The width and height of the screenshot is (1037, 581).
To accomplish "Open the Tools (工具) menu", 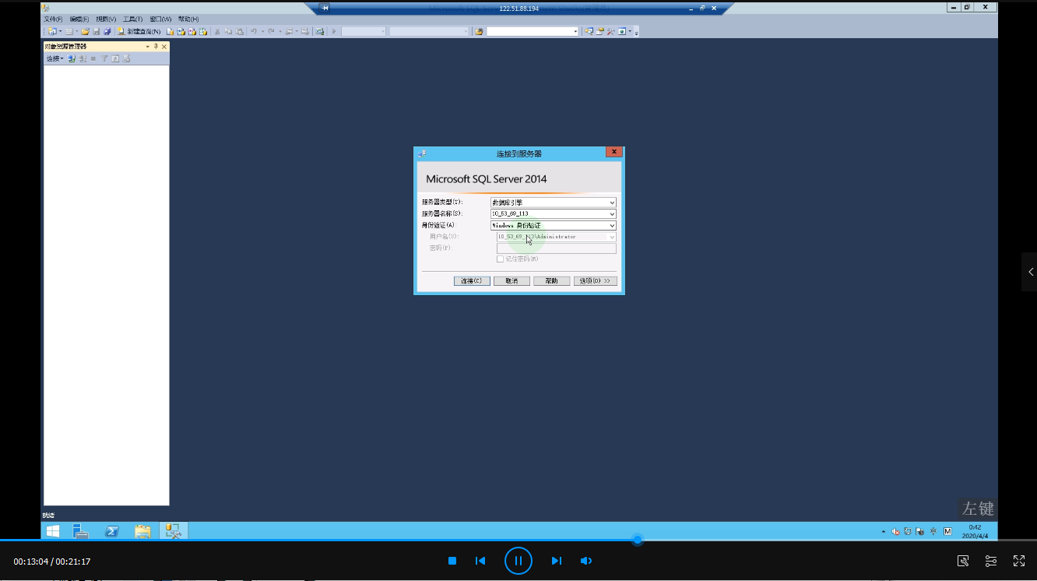I will pos(134,19).
